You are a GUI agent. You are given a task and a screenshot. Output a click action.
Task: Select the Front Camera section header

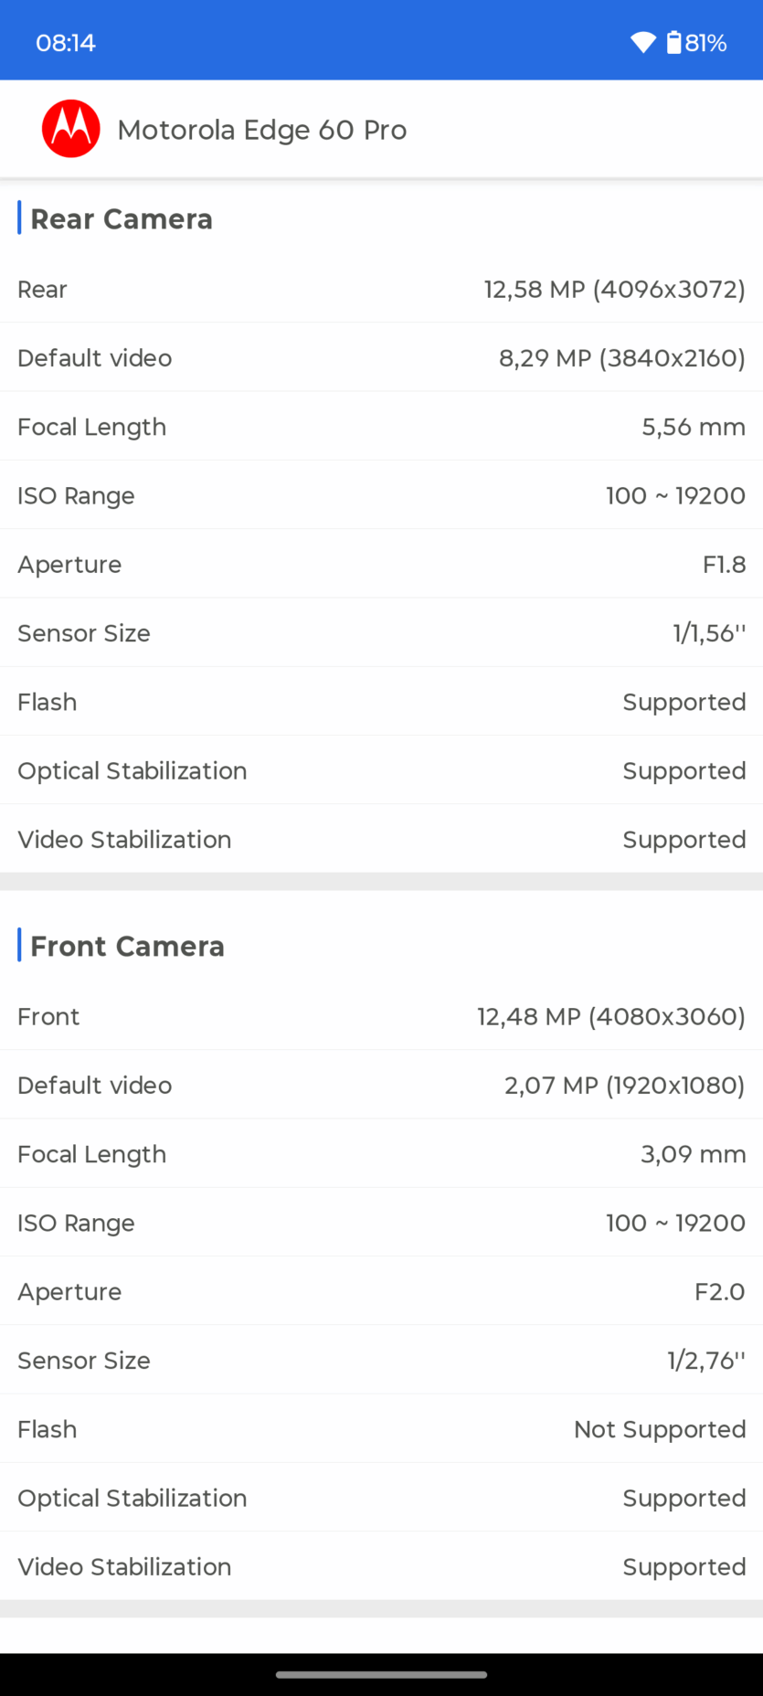click(127, 947)
